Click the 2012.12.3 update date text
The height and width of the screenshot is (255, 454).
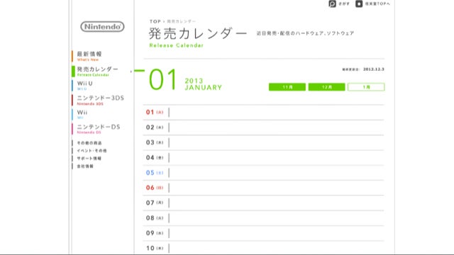coord(374,69)
